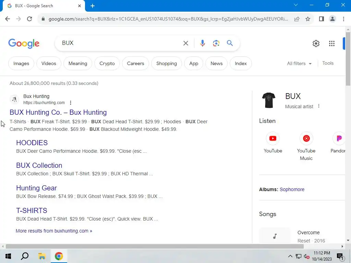
Task: Open Sophomore album link
Action: [292, 189]
